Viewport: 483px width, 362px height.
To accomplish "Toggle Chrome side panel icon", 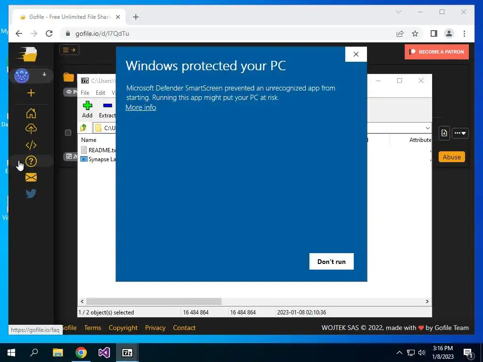I will (x=434, y=33).
